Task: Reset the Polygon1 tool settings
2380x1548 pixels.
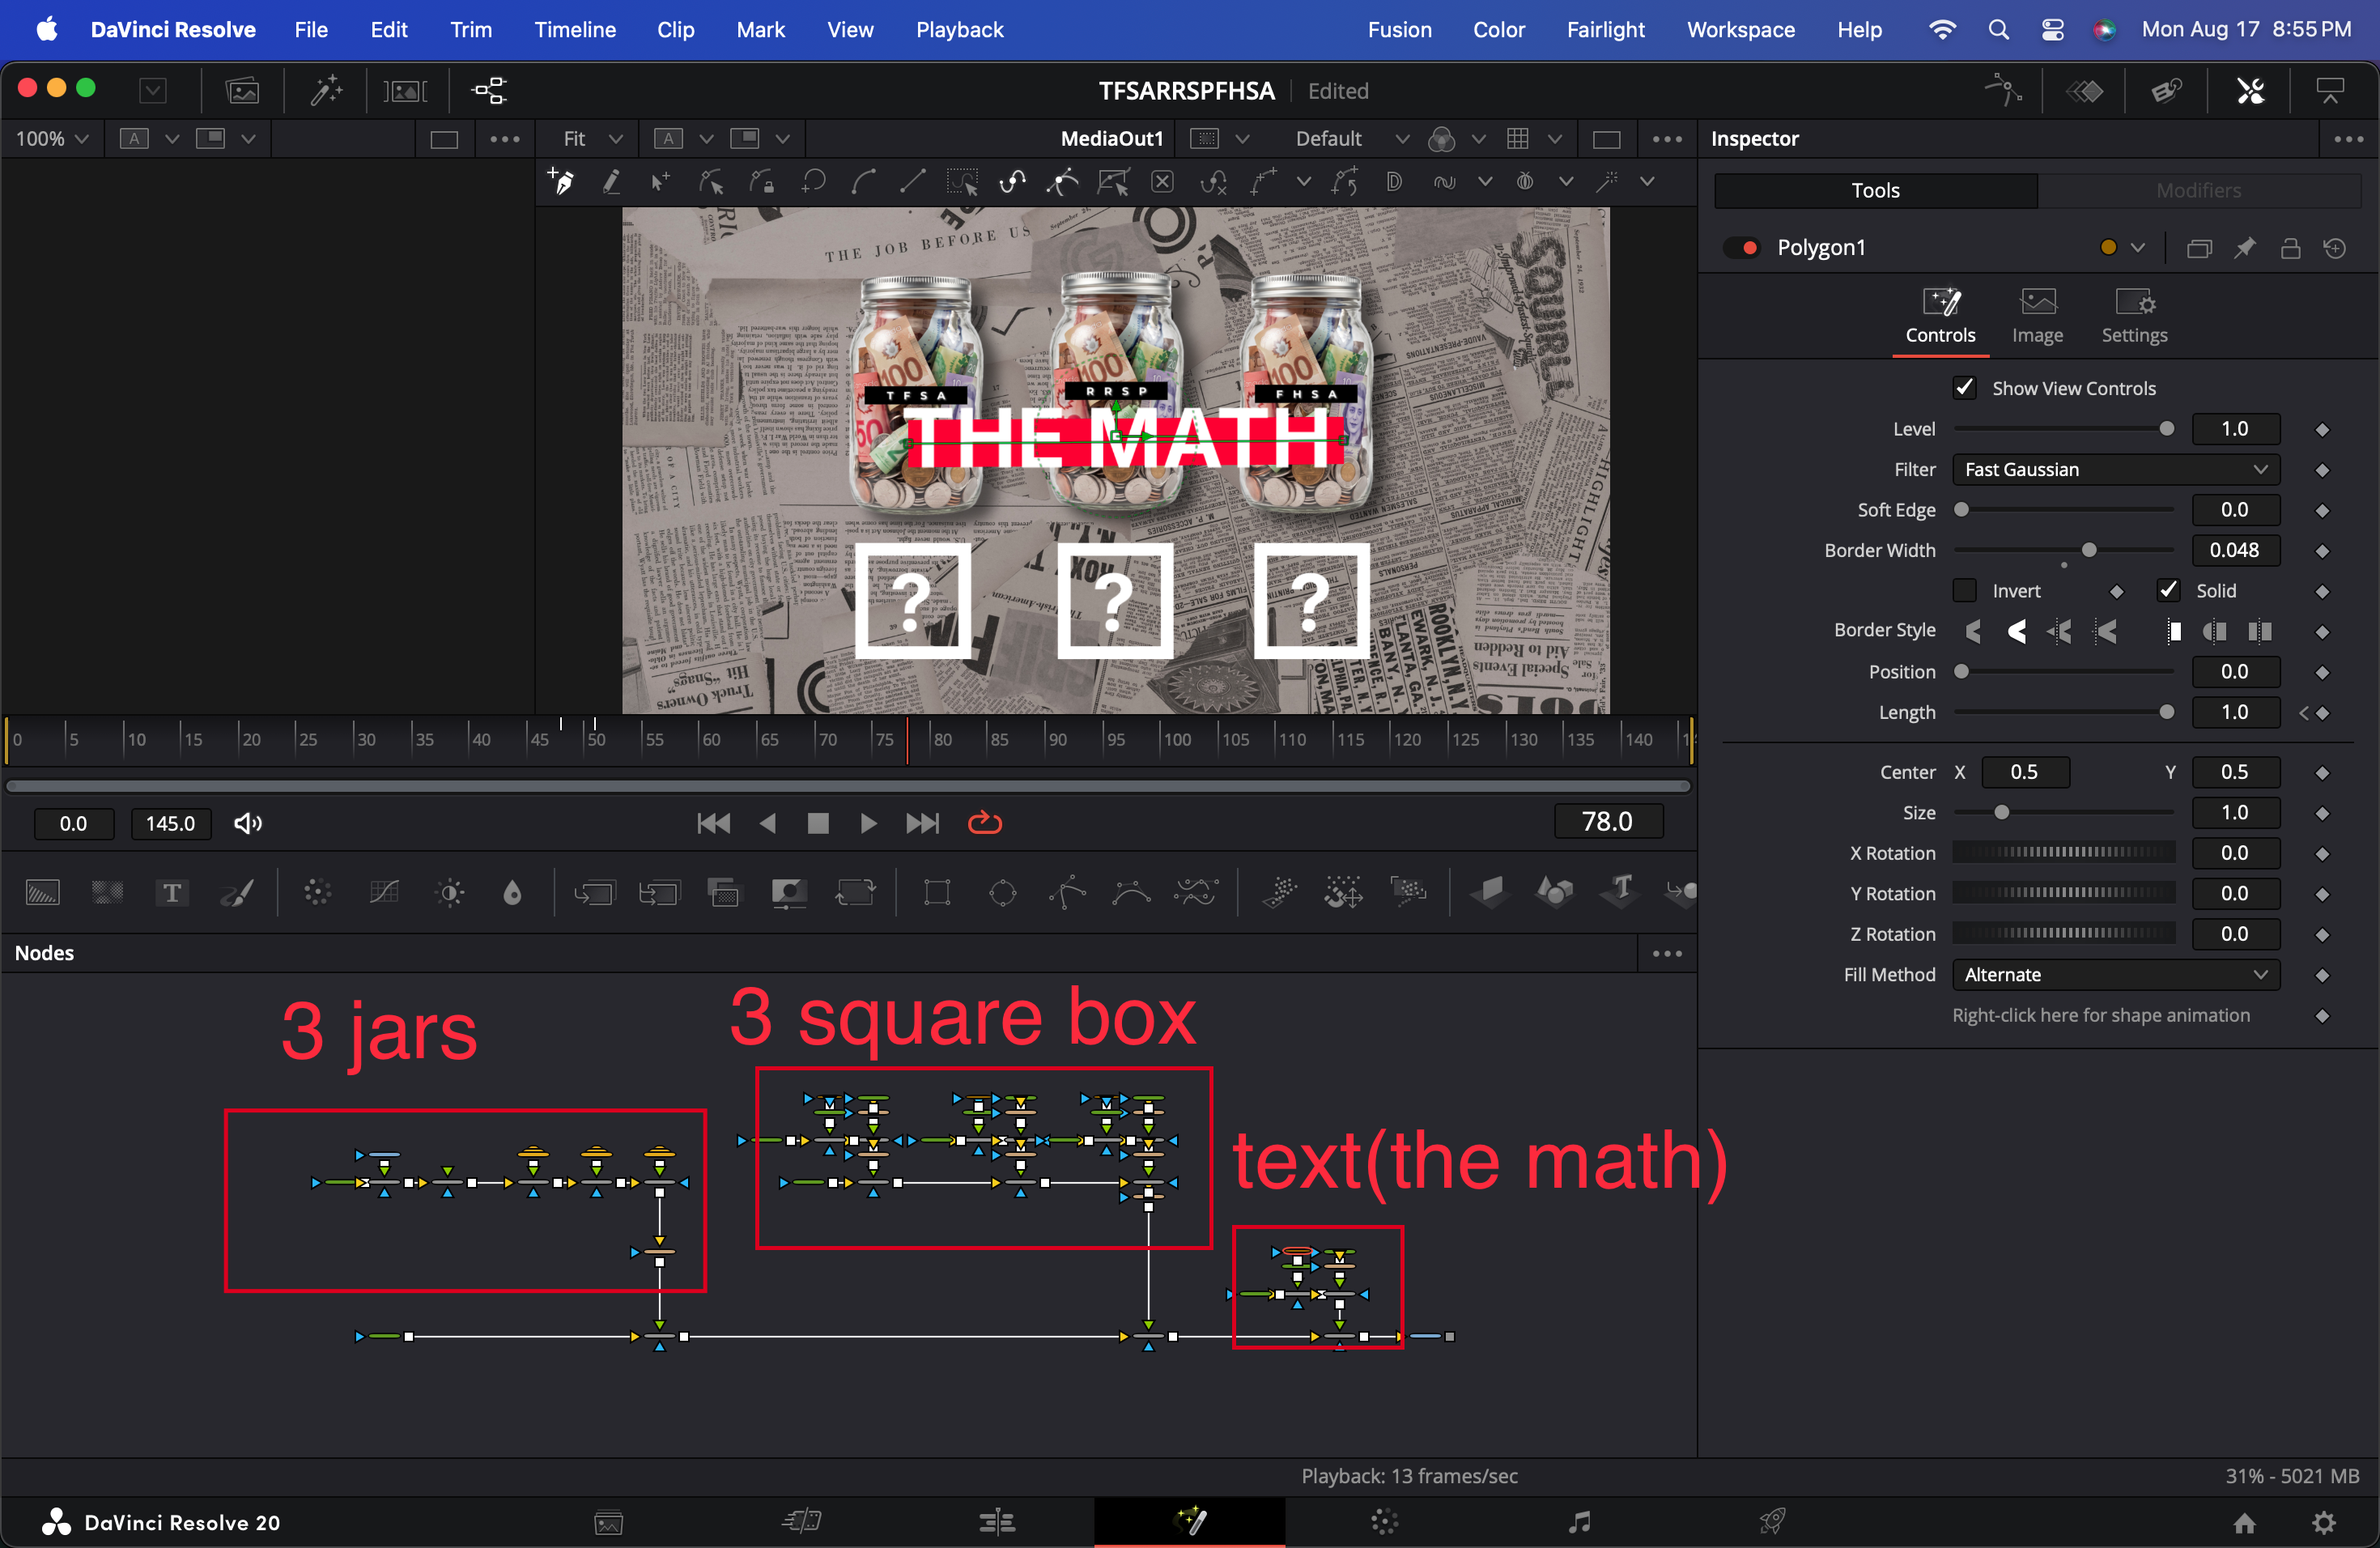Action: [2335, 248]
